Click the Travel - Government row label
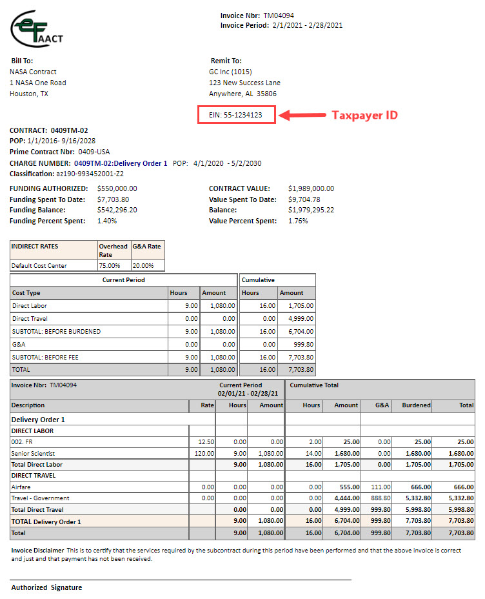Screen dimensions: 485x599 [41, 498]
